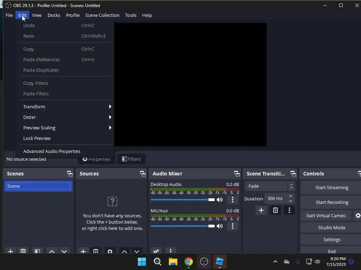Pop out the Scene Transitions dock icon
The image size is (361, 270).
[x=293, y=174]
